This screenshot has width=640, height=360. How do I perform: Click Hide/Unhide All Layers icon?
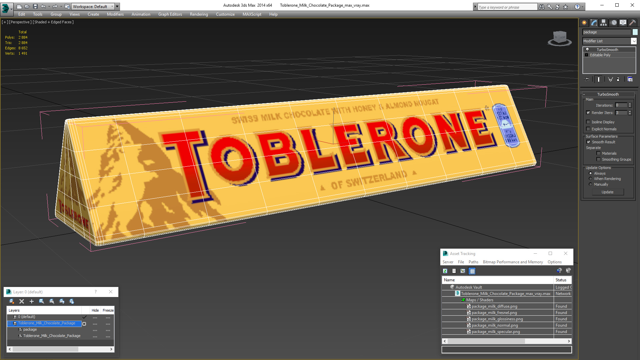point(62,301)
